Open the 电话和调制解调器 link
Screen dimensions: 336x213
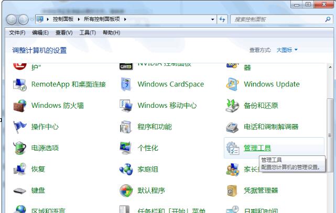coord(270,127)
